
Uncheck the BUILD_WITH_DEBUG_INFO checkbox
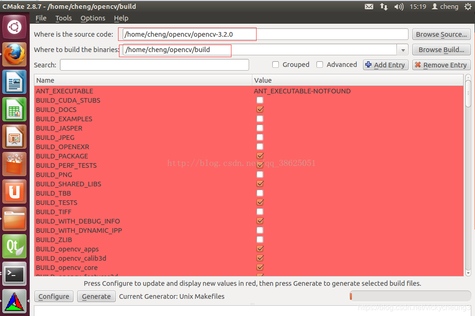(x=260, y=221)
